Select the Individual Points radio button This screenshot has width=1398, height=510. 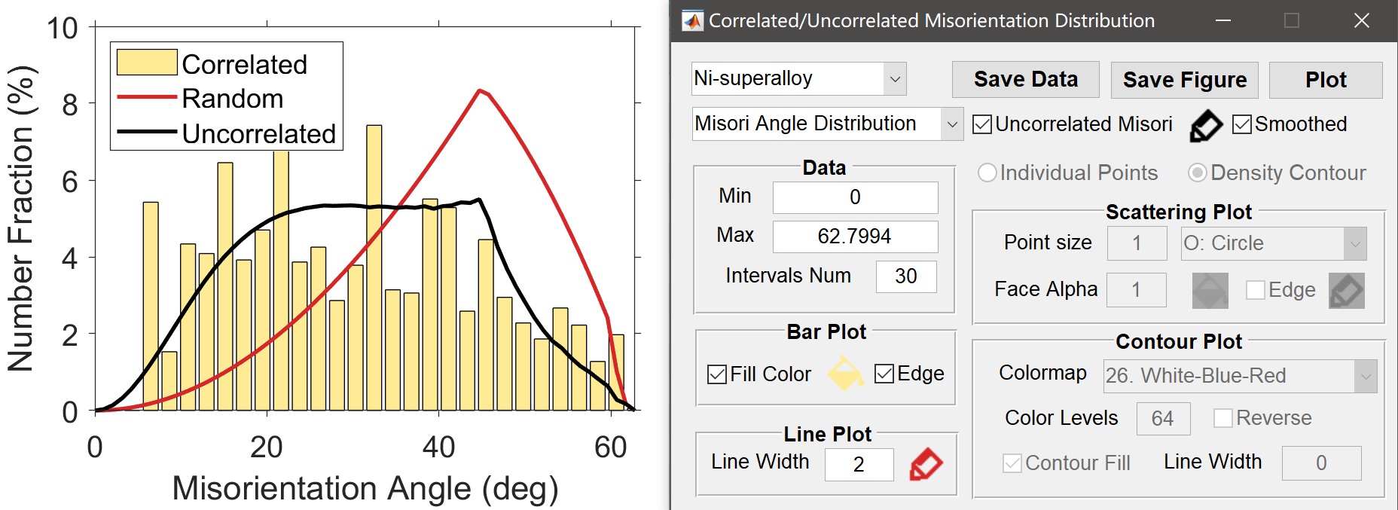pyautogui.click(x=987, y=173)
